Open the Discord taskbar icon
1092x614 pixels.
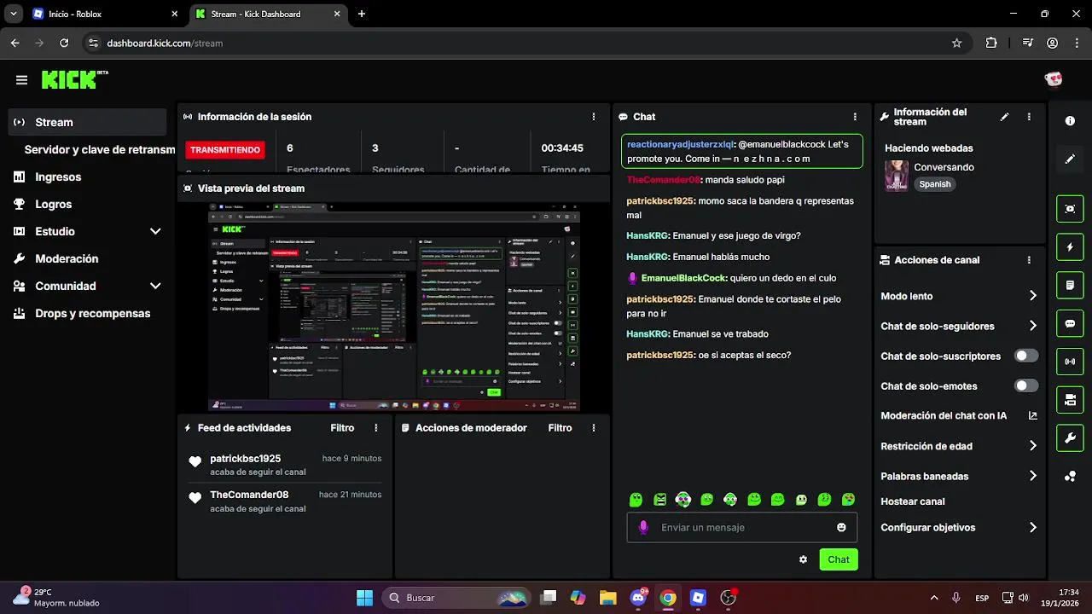coord(638,598)
